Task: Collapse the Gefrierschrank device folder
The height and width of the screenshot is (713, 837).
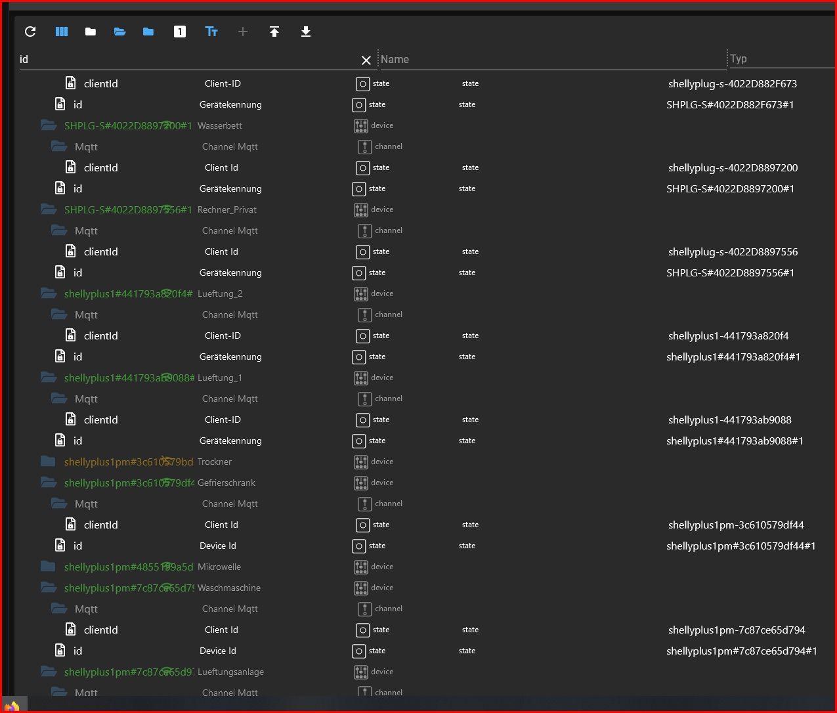Action: [x=48, y=482]
